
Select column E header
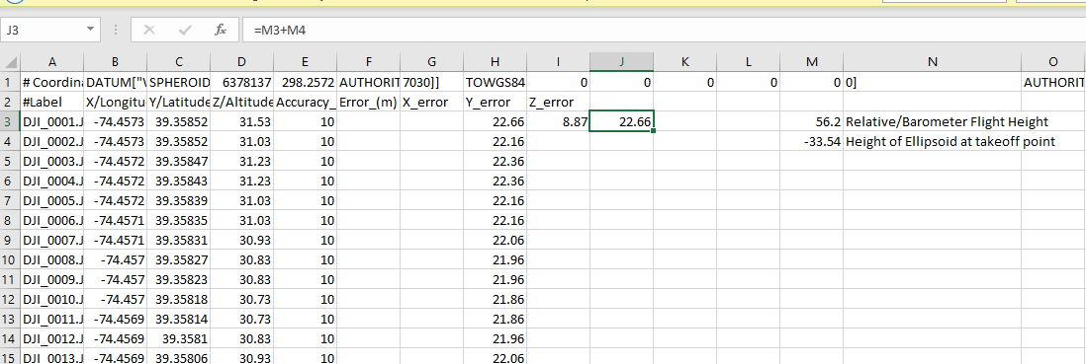coord(306,62)
